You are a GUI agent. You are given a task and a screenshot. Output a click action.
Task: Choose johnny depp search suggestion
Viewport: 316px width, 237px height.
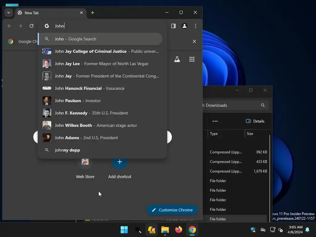pyautogui.click(x=102, y=150)
